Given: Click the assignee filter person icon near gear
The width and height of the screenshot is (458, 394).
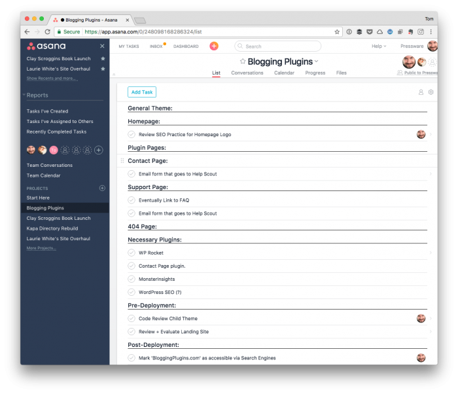Looking at the screenshot, I should point(421,92).
